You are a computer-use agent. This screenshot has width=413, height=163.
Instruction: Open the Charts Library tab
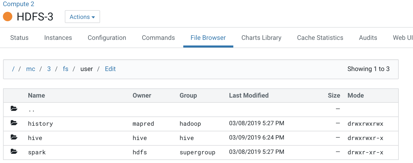click(261, 38)
